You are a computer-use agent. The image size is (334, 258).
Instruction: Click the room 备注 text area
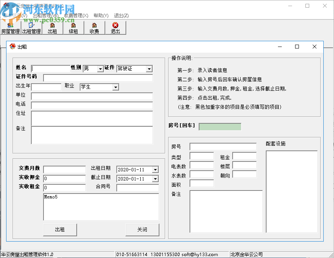click(226, 211)
